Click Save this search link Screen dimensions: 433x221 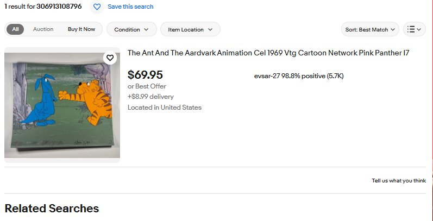pyautogui.click(x=130, y=7)
